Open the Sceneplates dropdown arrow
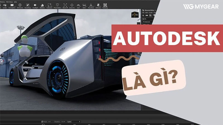 (15, 6)
